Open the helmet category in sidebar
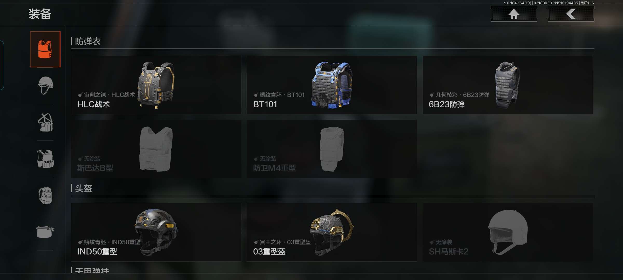623x280 pixels. 45,86
